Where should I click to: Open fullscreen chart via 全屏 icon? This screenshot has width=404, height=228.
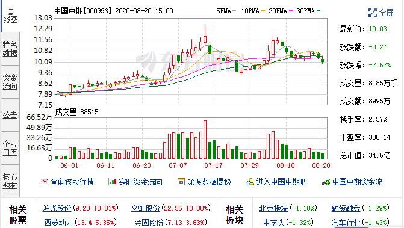pos(373,13)
